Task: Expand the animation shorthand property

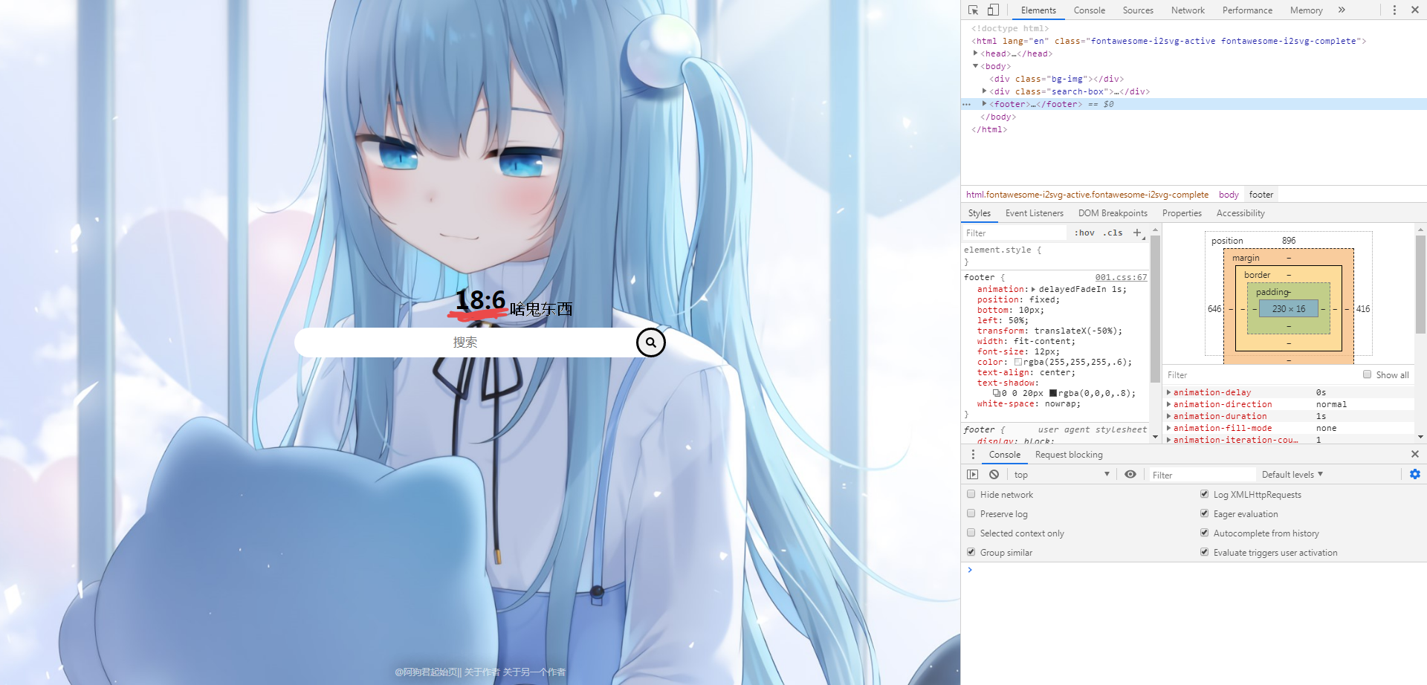Action: pos(1034,289)
